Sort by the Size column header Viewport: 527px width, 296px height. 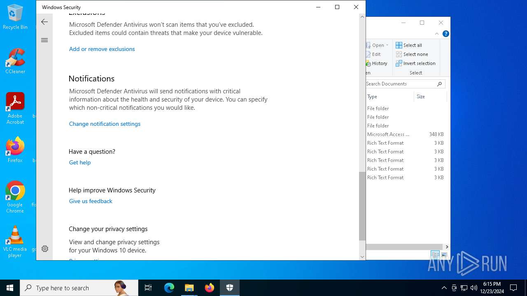430,97
